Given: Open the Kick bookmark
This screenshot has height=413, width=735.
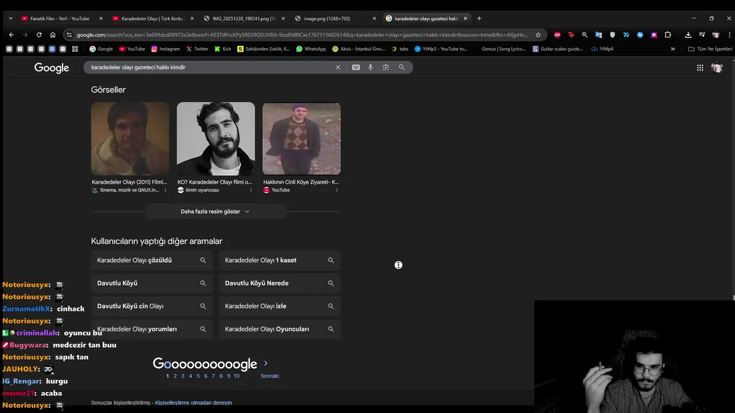Looking at the screenshot, I should coord(223,49).
